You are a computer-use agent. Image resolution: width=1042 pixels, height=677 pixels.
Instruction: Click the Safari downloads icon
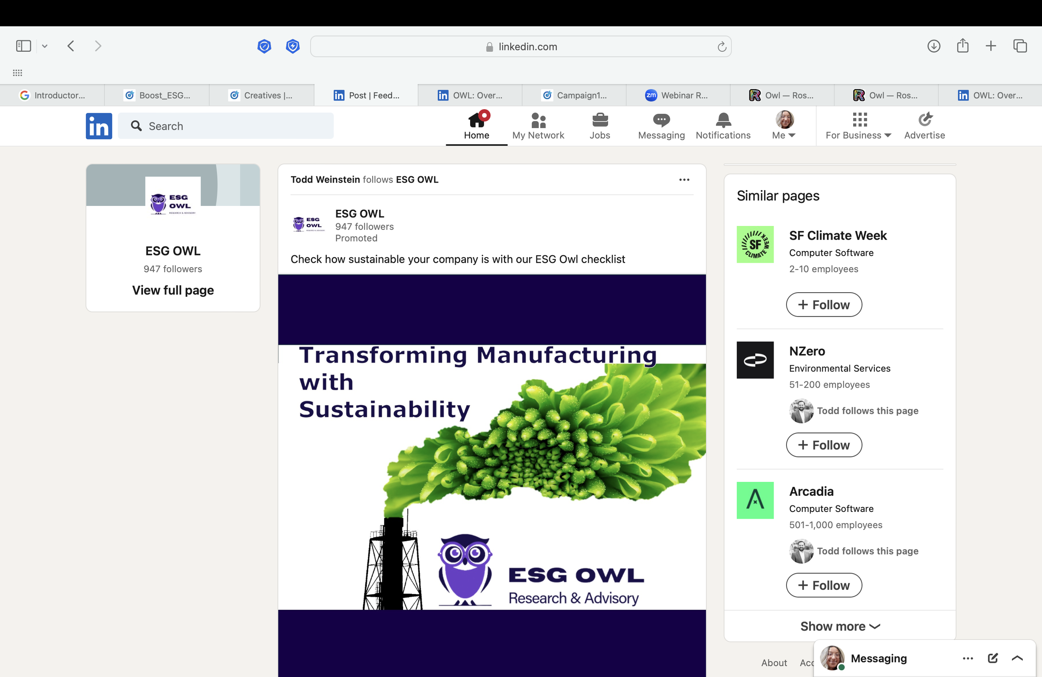[933, 46]
